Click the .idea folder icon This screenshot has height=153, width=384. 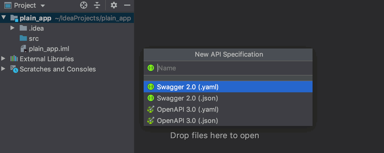23,28
